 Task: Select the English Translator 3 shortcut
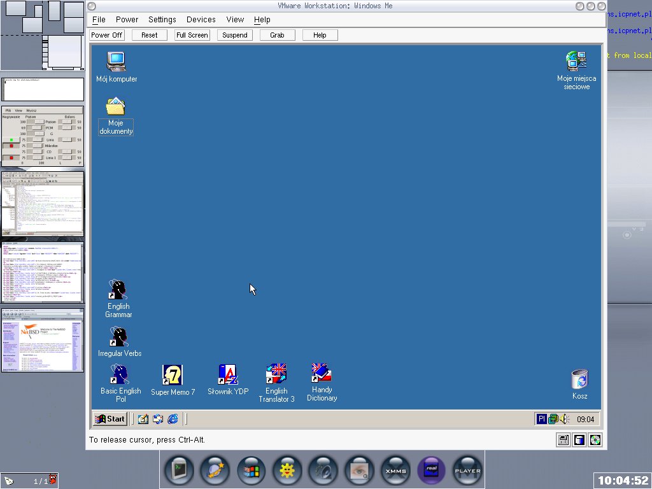(x=276, y=383)
